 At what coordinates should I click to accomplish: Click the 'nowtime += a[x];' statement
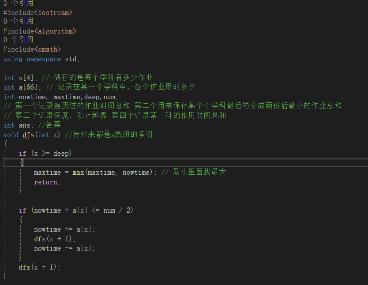coord(64,229)
